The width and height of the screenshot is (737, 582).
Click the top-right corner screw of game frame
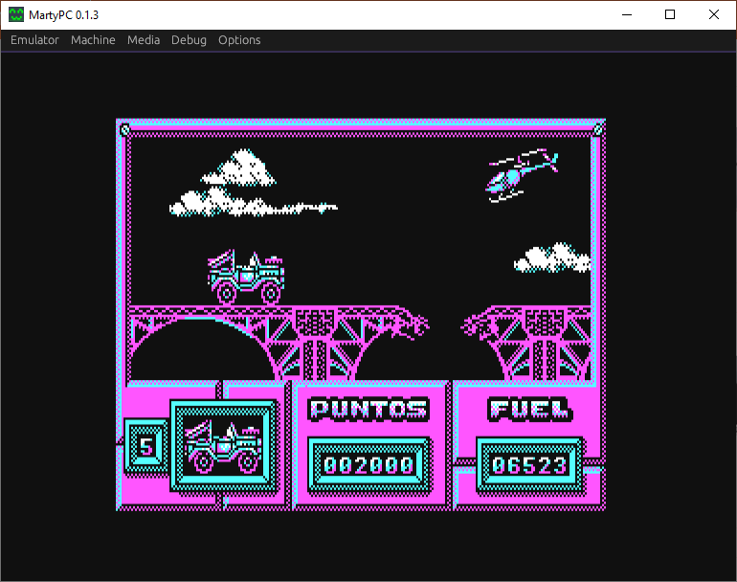coord(598,129)
